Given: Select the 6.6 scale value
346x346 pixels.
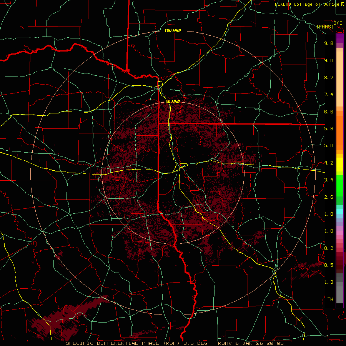Looking at the screenshot, I should click(x=329, y=111).
